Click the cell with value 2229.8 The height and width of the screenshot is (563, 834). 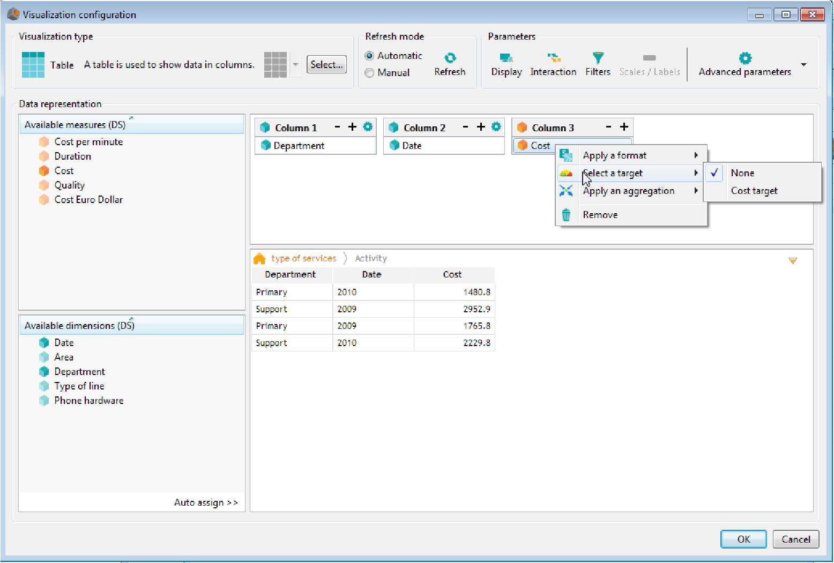455,343
